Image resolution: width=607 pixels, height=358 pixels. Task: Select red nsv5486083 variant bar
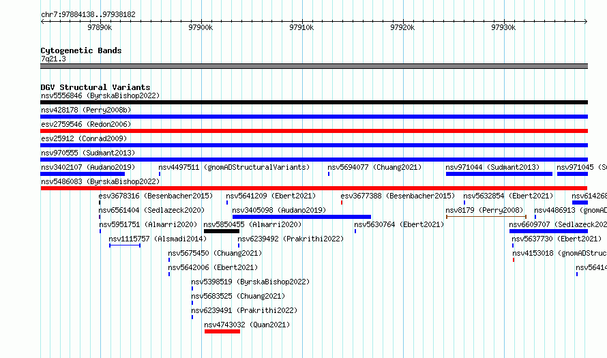[314, 188]
